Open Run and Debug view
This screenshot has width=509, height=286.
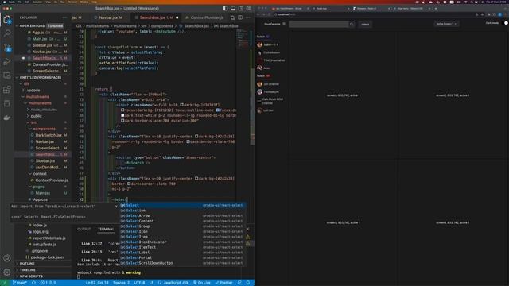(7, 62)
